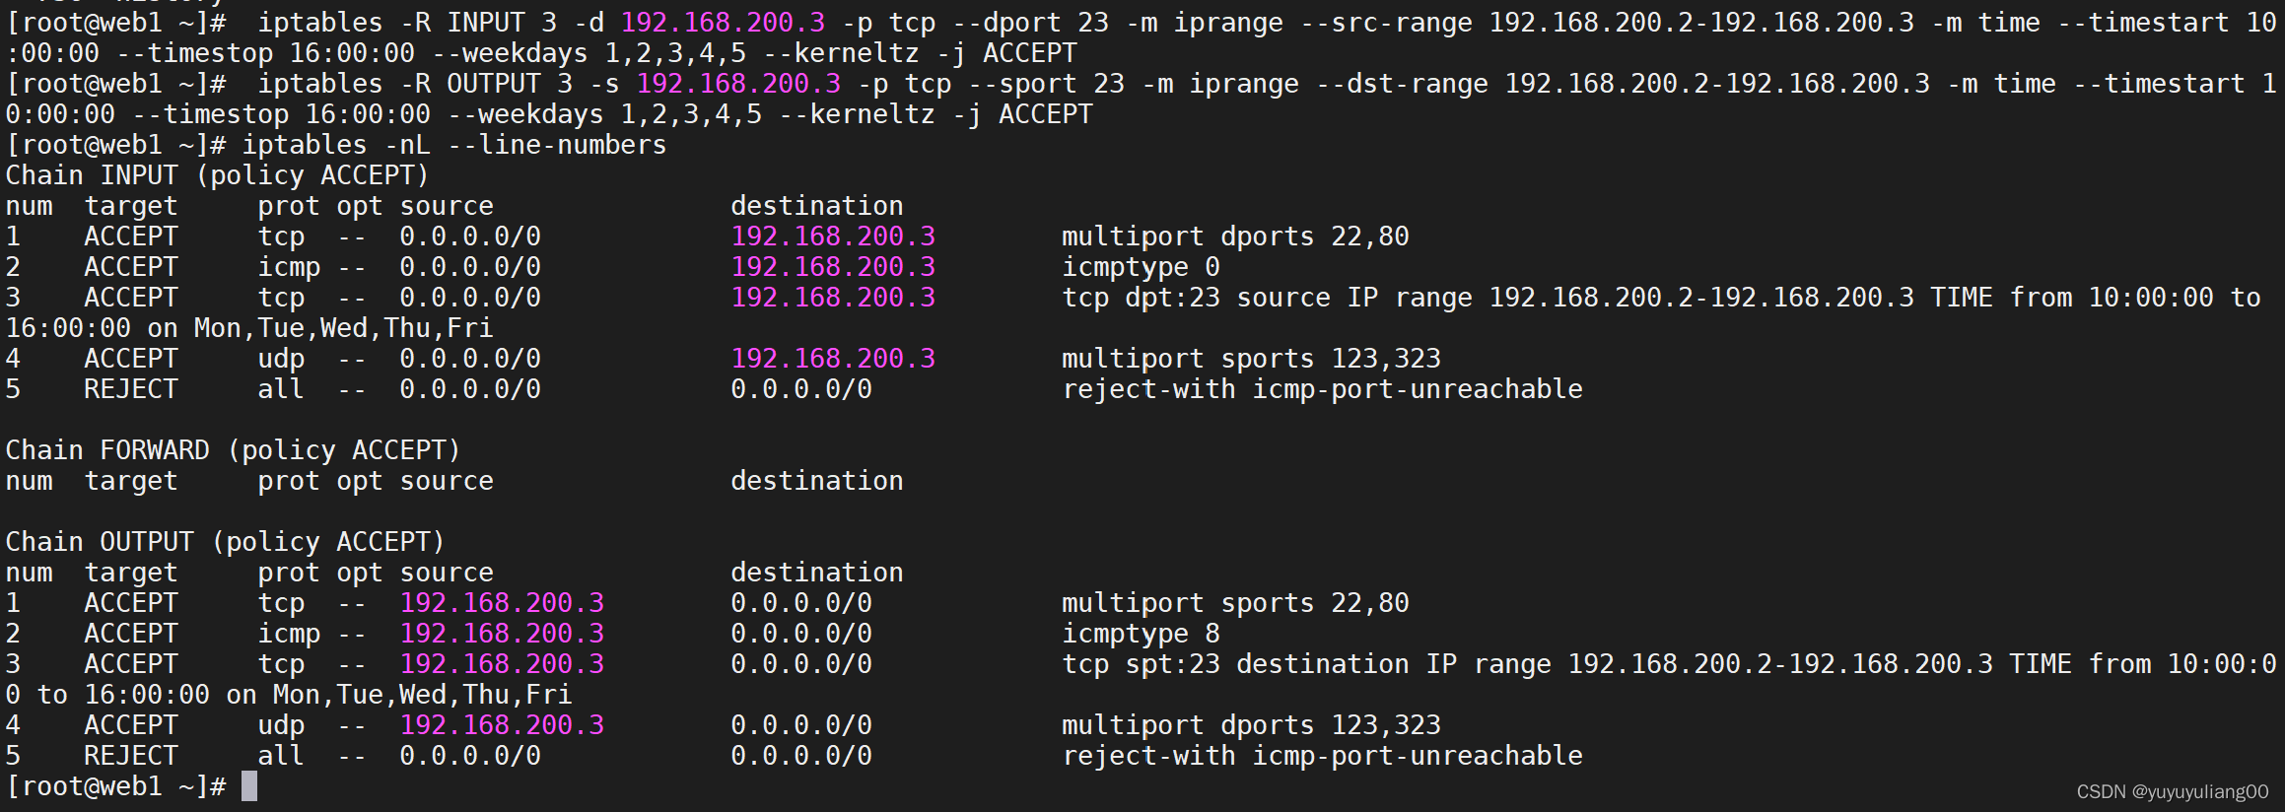Screen dimensions: 2285x812
Task: Select 'multiport sports 22,80' in OUTPUT rule 1
Action: 1235,603
